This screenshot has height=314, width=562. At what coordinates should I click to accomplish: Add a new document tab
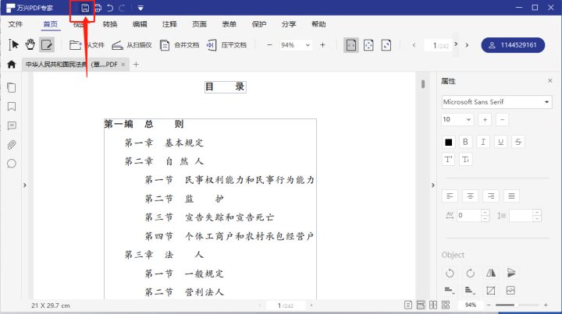(136, 65)
